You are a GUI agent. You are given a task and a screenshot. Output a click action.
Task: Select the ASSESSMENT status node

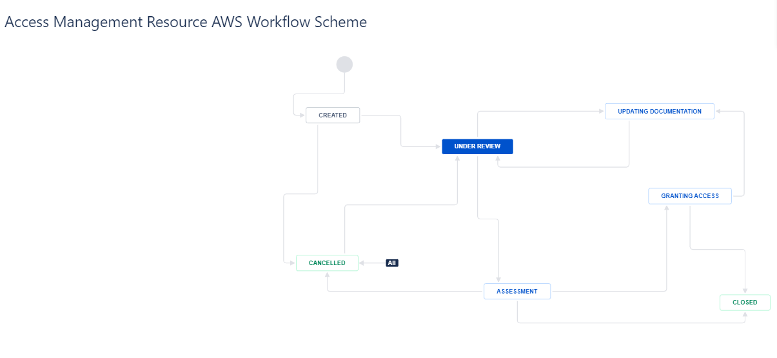click(x=517, y=292)
